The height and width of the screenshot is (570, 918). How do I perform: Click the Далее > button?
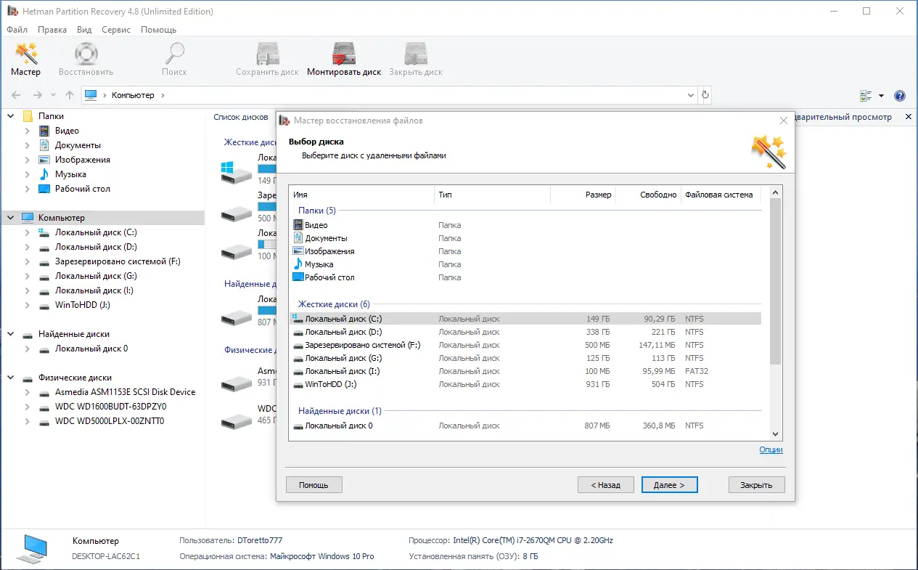click(x=670, y=485)
